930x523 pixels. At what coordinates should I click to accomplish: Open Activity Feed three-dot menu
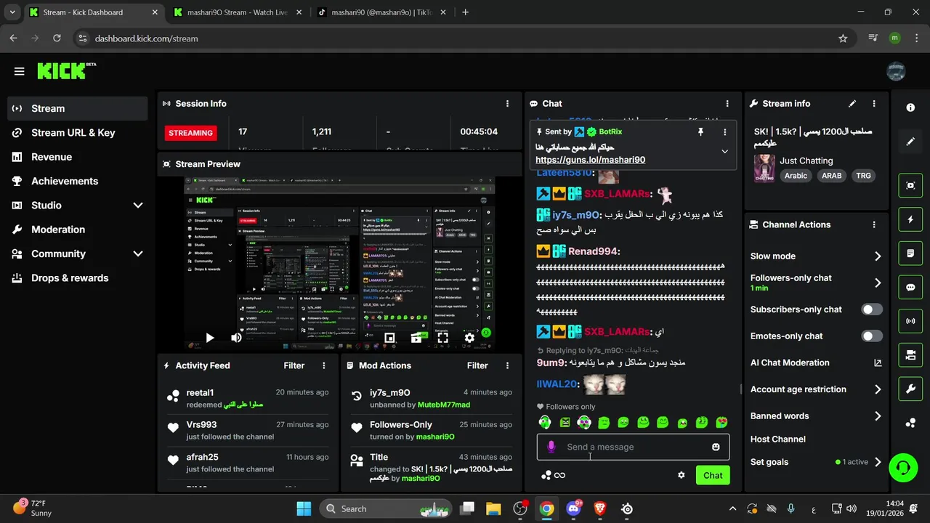click(x=324, y=366)
